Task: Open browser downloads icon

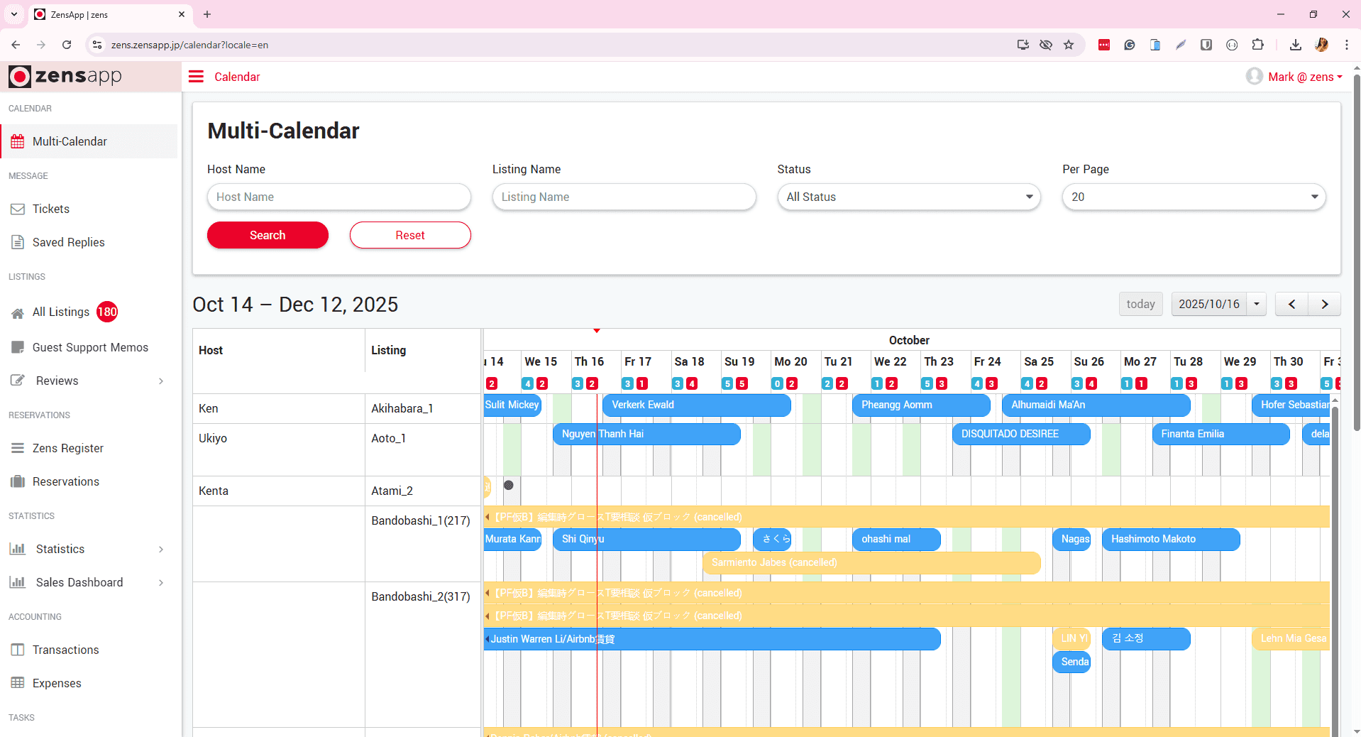Action: click(1296, 45)
